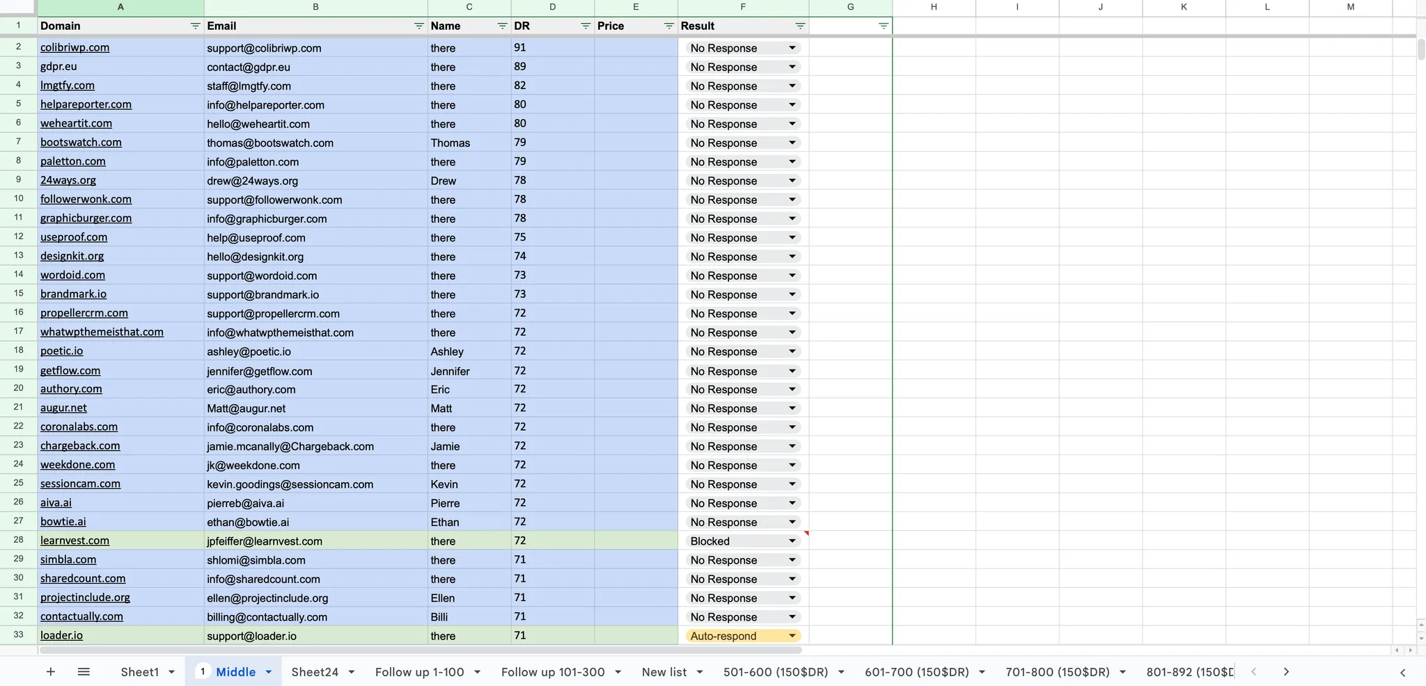Screen dimensions: 1426x686
Task: Open Result dropdown for augur.net row
Action: 792,408
